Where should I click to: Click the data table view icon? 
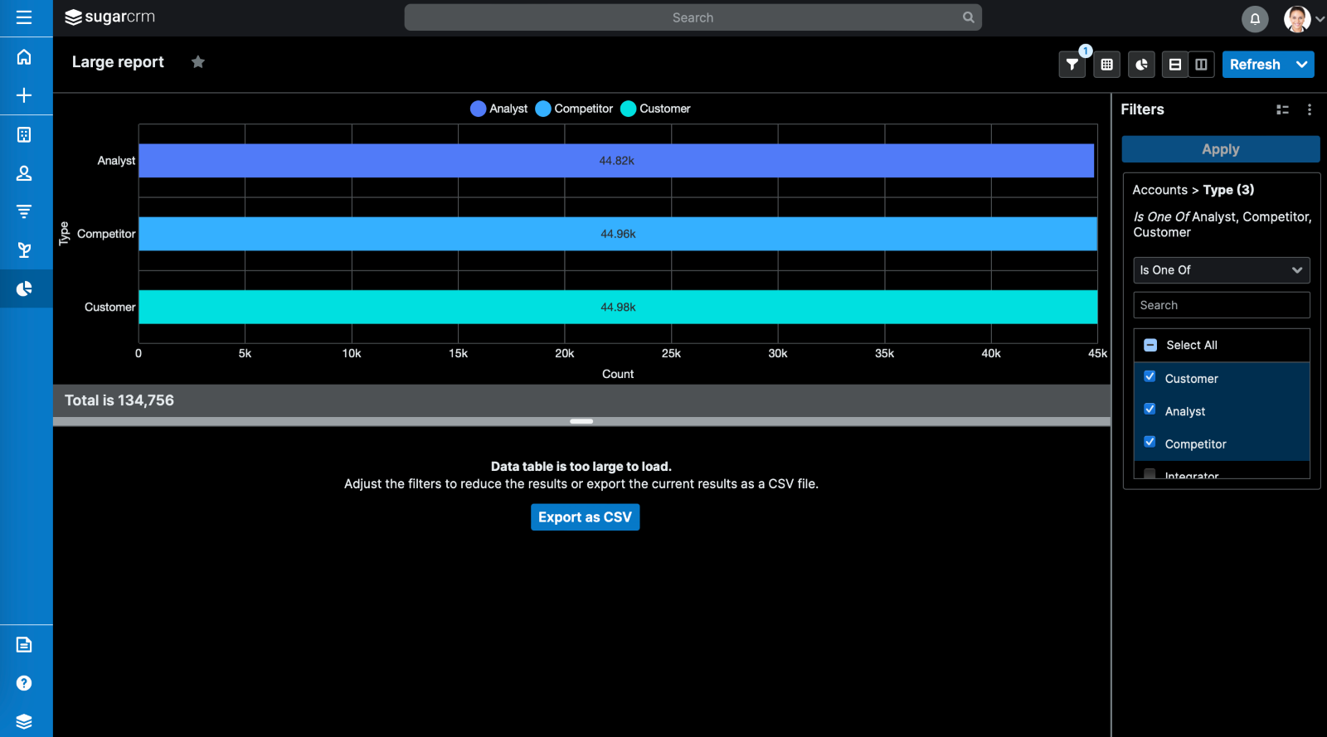click(1106, 65)
